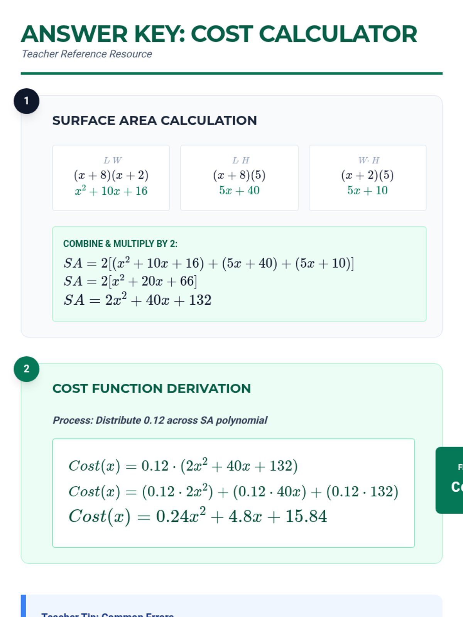Click the number 2 step badge

26,369
